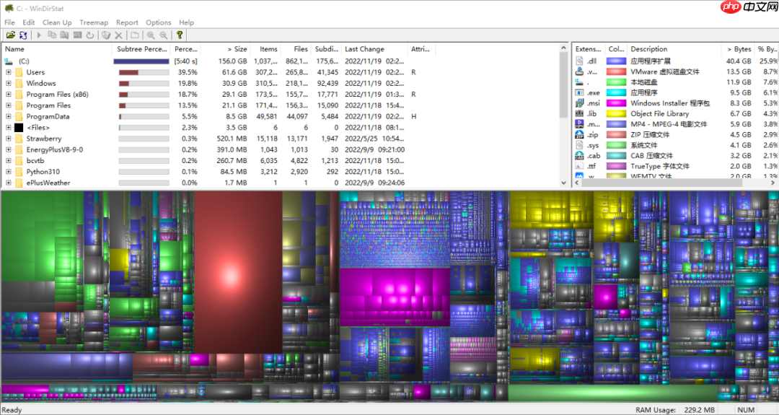The image size is (779, 415).
Task: Click the color swatch for .dll extension
Action: 616,61
